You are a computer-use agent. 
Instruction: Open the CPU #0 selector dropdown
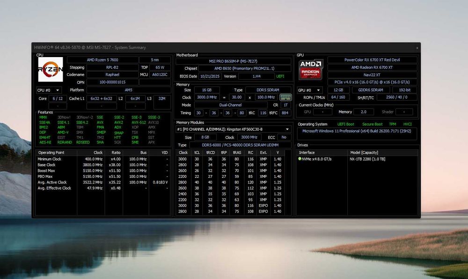pos(49,90)
